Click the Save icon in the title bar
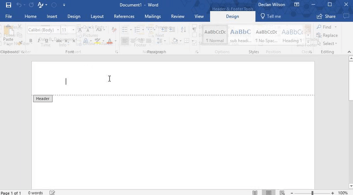Viewport: 353px width, 195px height. tap(8, 5)
